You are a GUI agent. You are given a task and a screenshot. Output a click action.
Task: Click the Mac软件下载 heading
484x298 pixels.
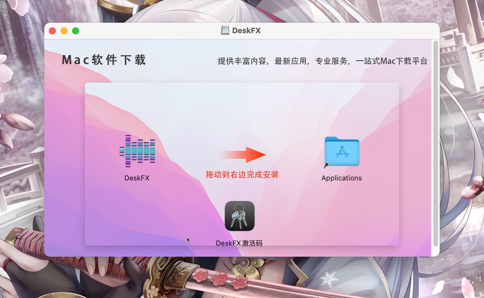coord(104,60)
